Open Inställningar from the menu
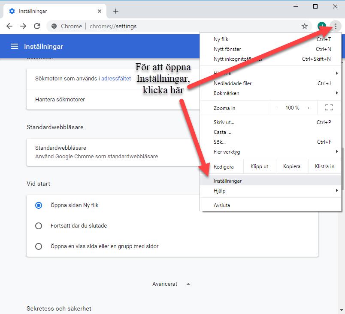 [x=271, y=181]
